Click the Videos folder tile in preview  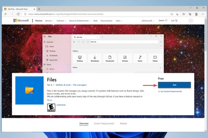point(155,59)
